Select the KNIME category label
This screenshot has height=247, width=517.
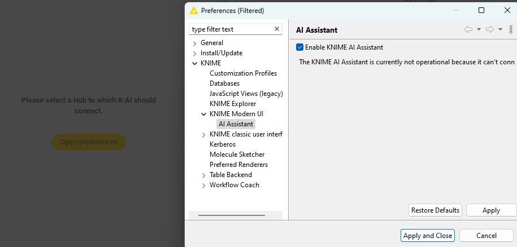[211, 63]
